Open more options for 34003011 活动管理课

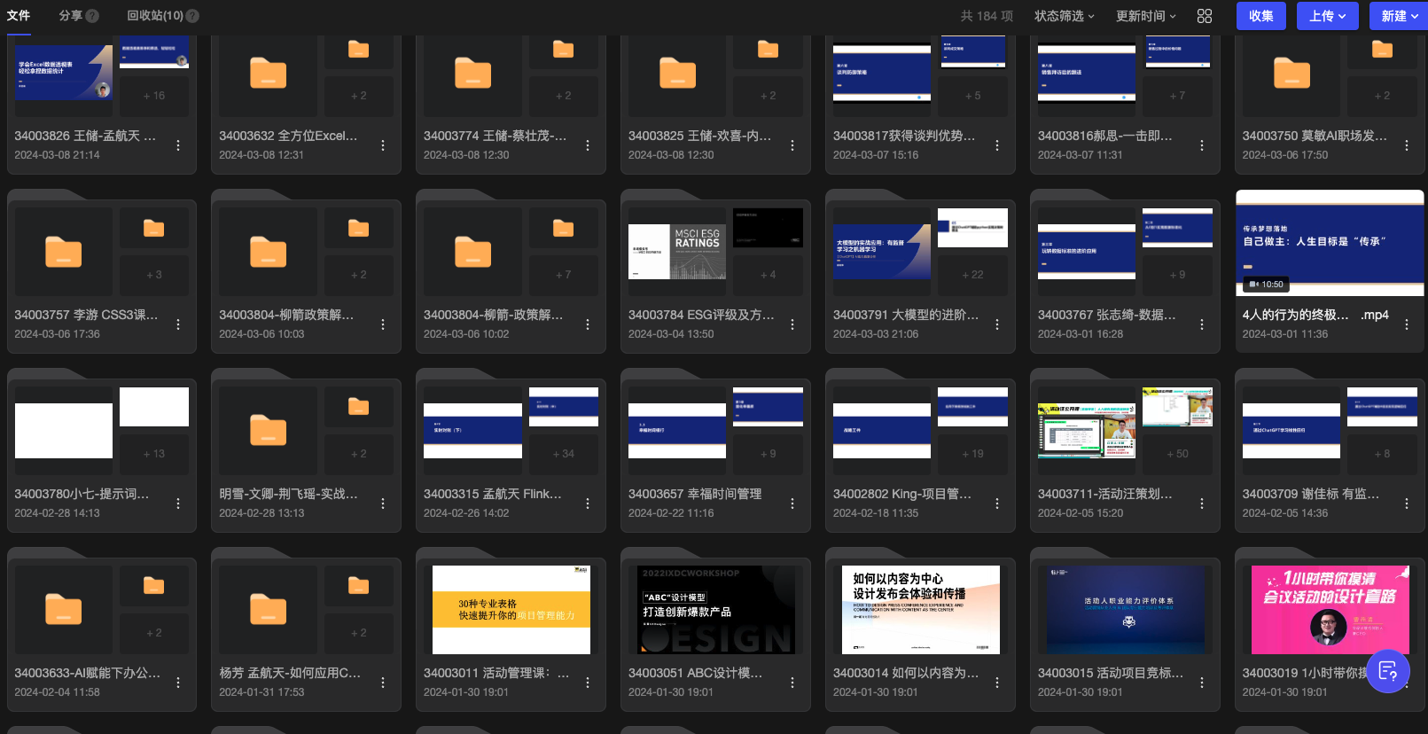588,683
